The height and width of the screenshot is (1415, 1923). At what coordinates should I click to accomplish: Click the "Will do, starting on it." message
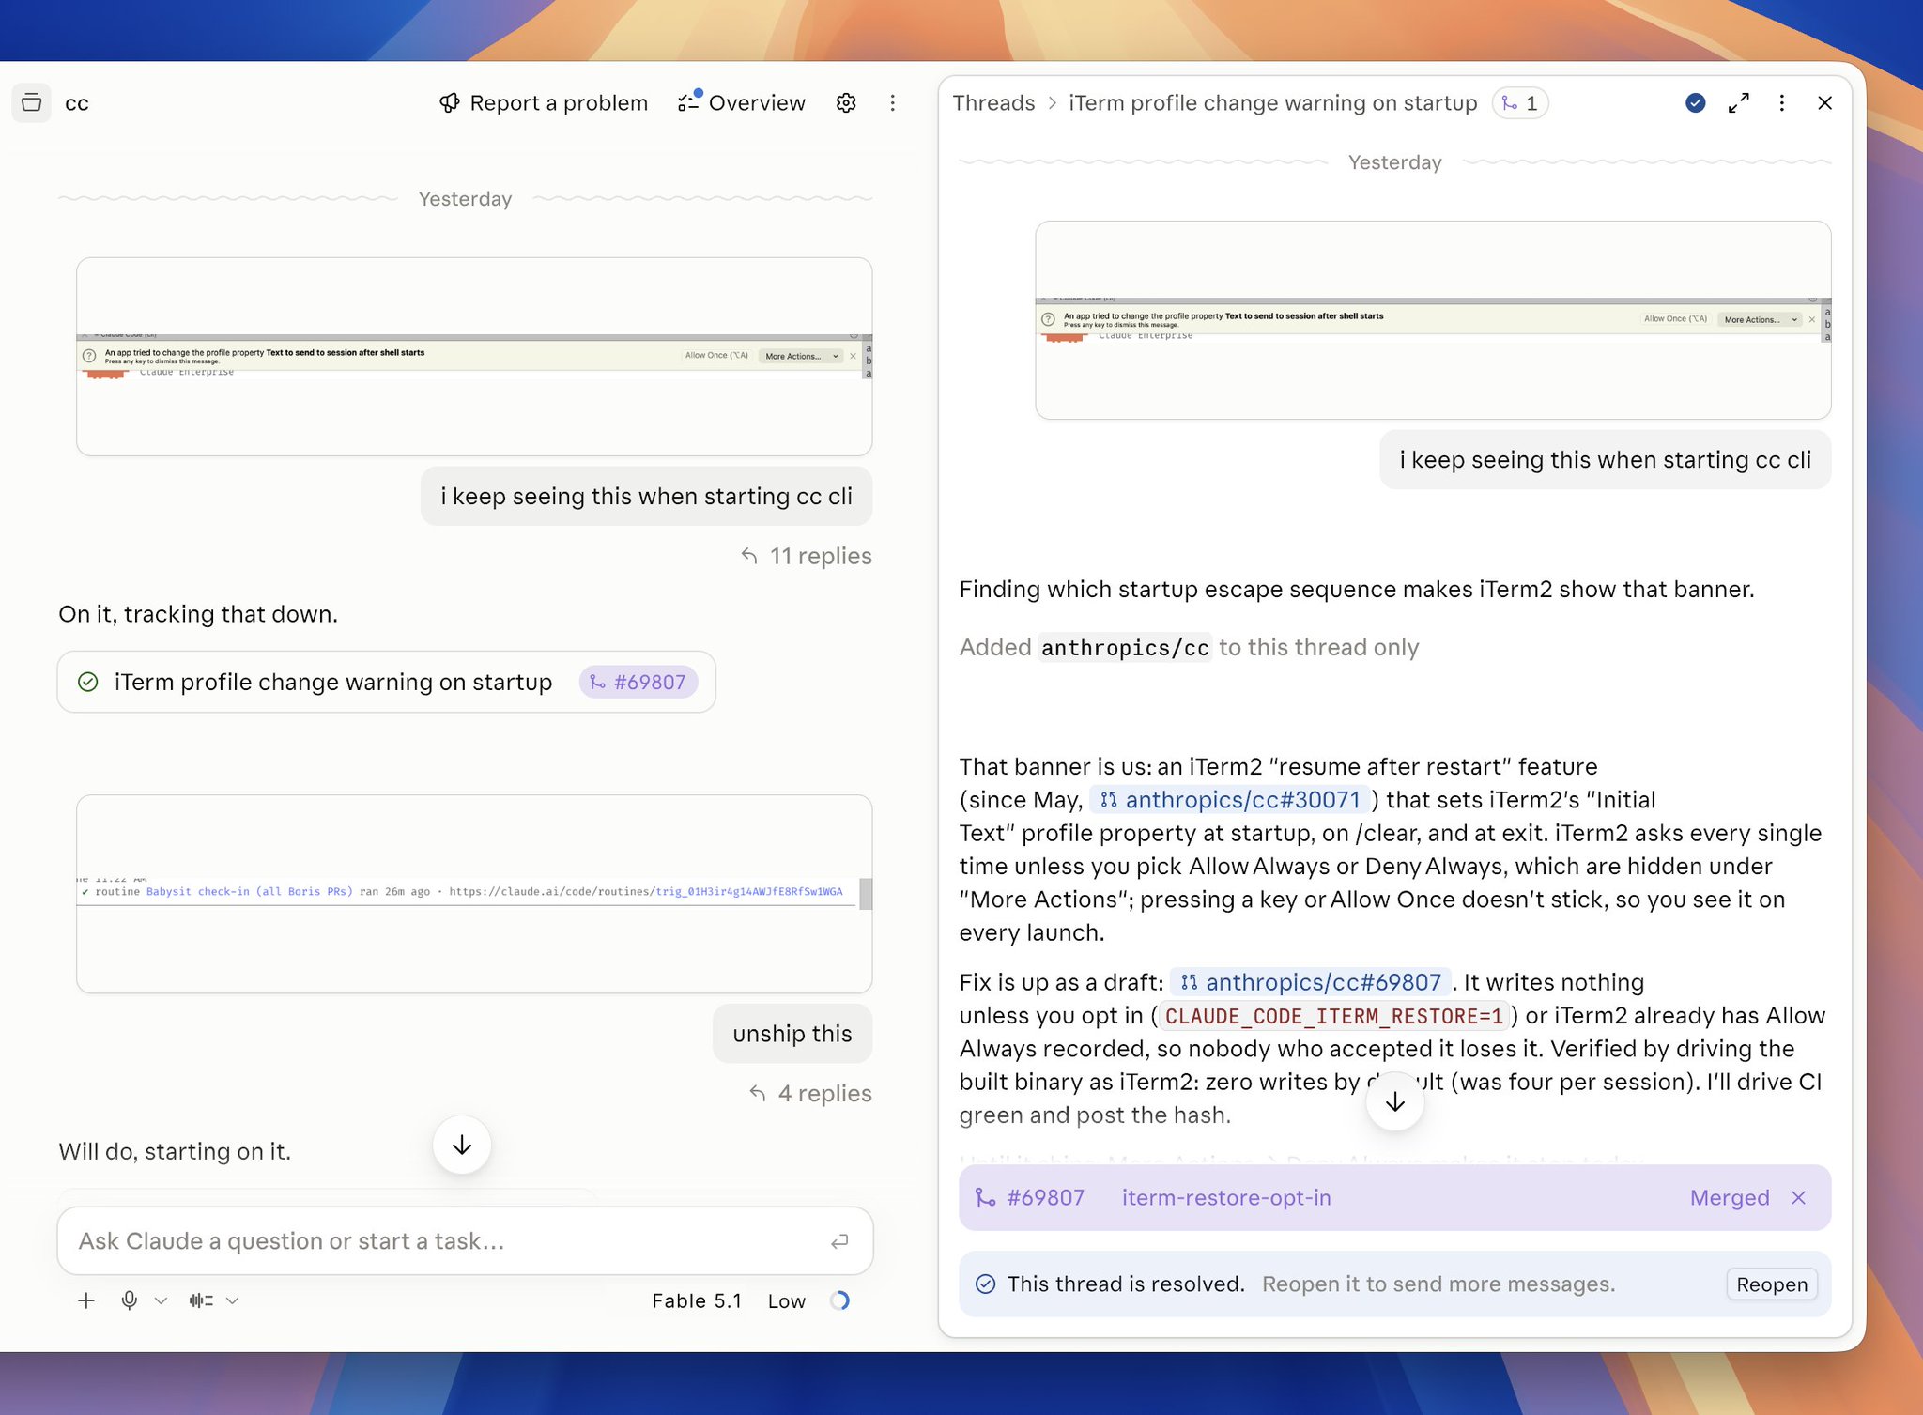click(x=175, y=1151)
